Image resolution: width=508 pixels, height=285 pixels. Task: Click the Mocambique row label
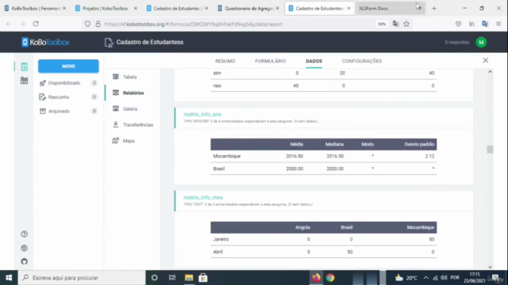click(x=227, y=156)
